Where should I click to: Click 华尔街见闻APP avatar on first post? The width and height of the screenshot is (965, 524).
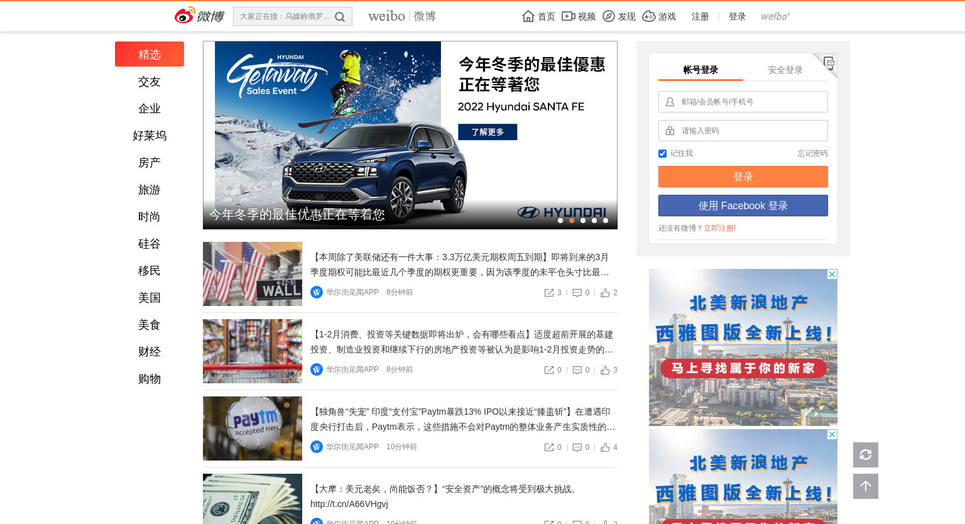[x=317, y=292]
